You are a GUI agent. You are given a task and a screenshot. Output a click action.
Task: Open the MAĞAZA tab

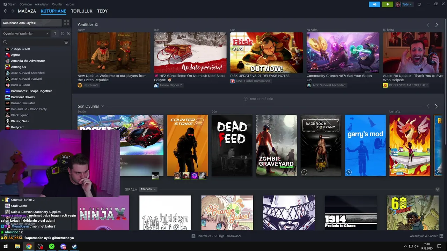[27, 11]
